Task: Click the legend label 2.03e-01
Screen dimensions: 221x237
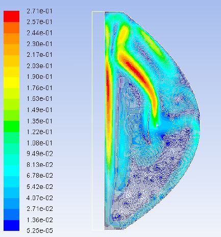Action: coord(39,66)
